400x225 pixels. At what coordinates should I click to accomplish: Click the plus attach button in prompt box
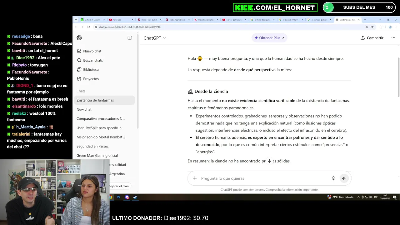pyautogui.click(x=195, y=178)
